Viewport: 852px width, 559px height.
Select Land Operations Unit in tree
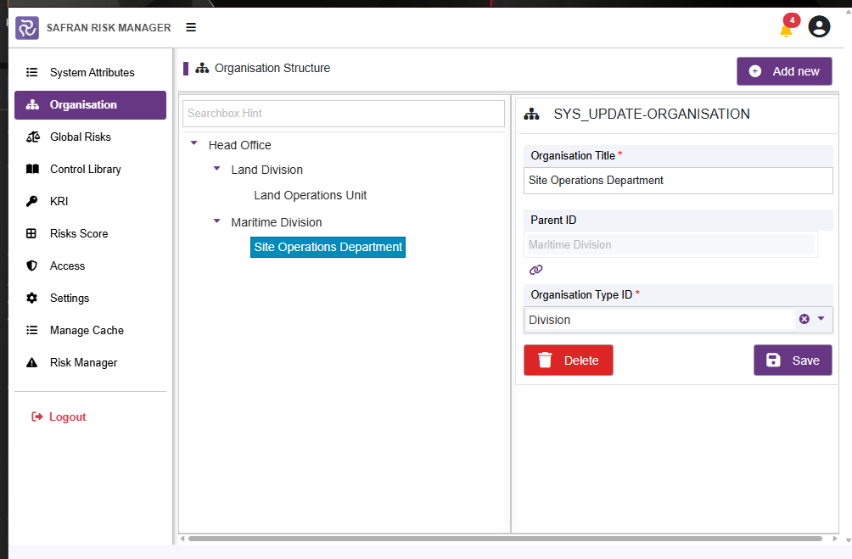point(311,195)
